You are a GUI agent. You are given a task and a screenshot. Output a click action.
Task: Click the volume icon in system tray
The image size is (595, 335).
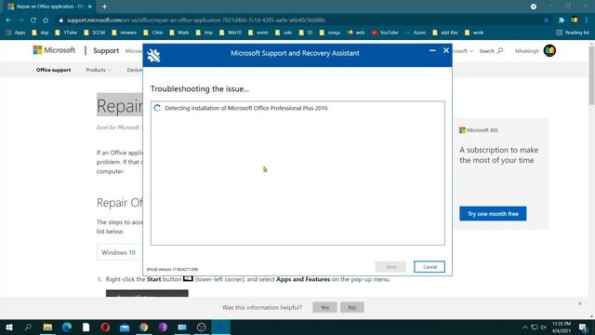[543, 327]
